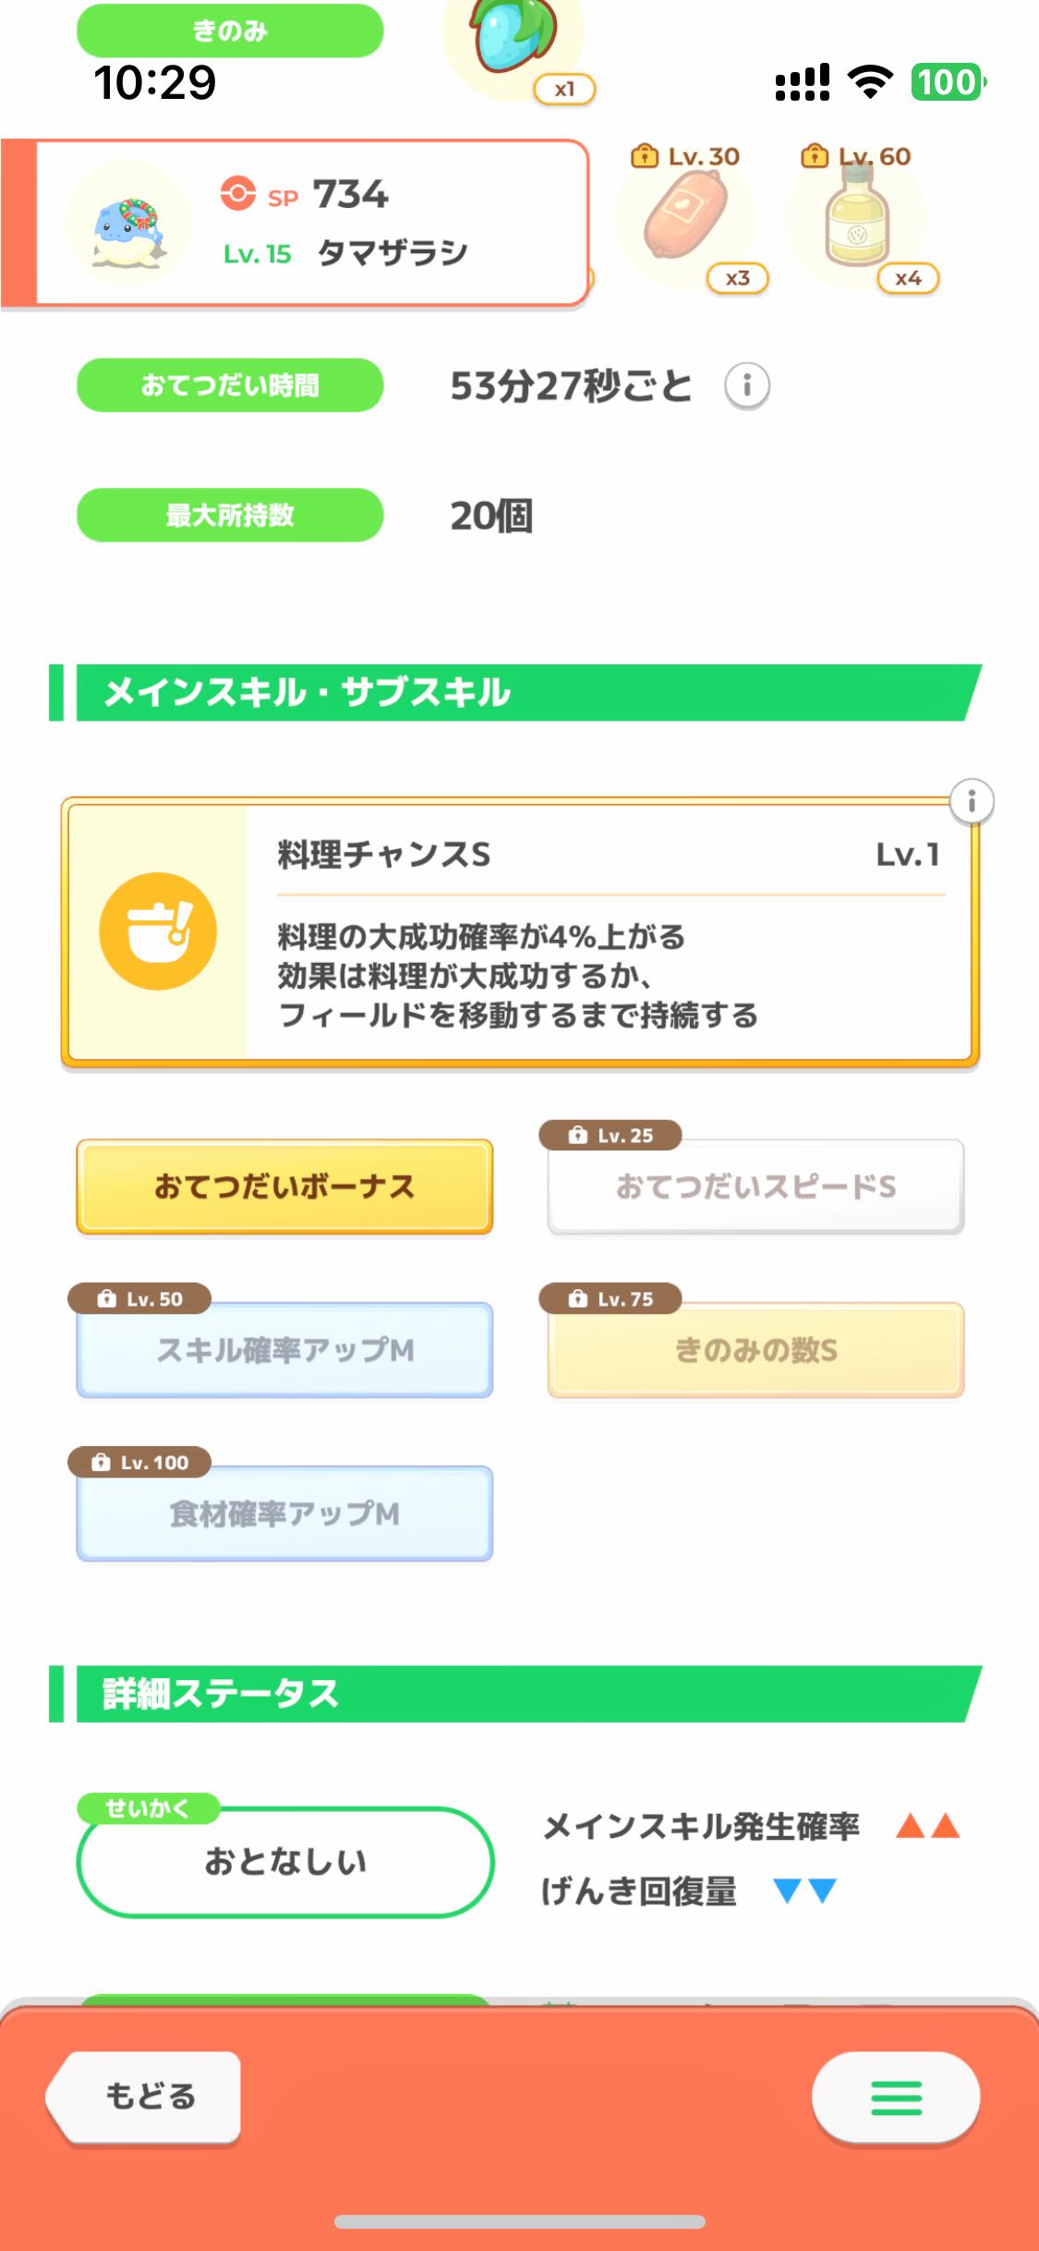Tap the locked 食材確率アップM skill
This screenshot has width=1039, height=2251.
click(284, 1514)
